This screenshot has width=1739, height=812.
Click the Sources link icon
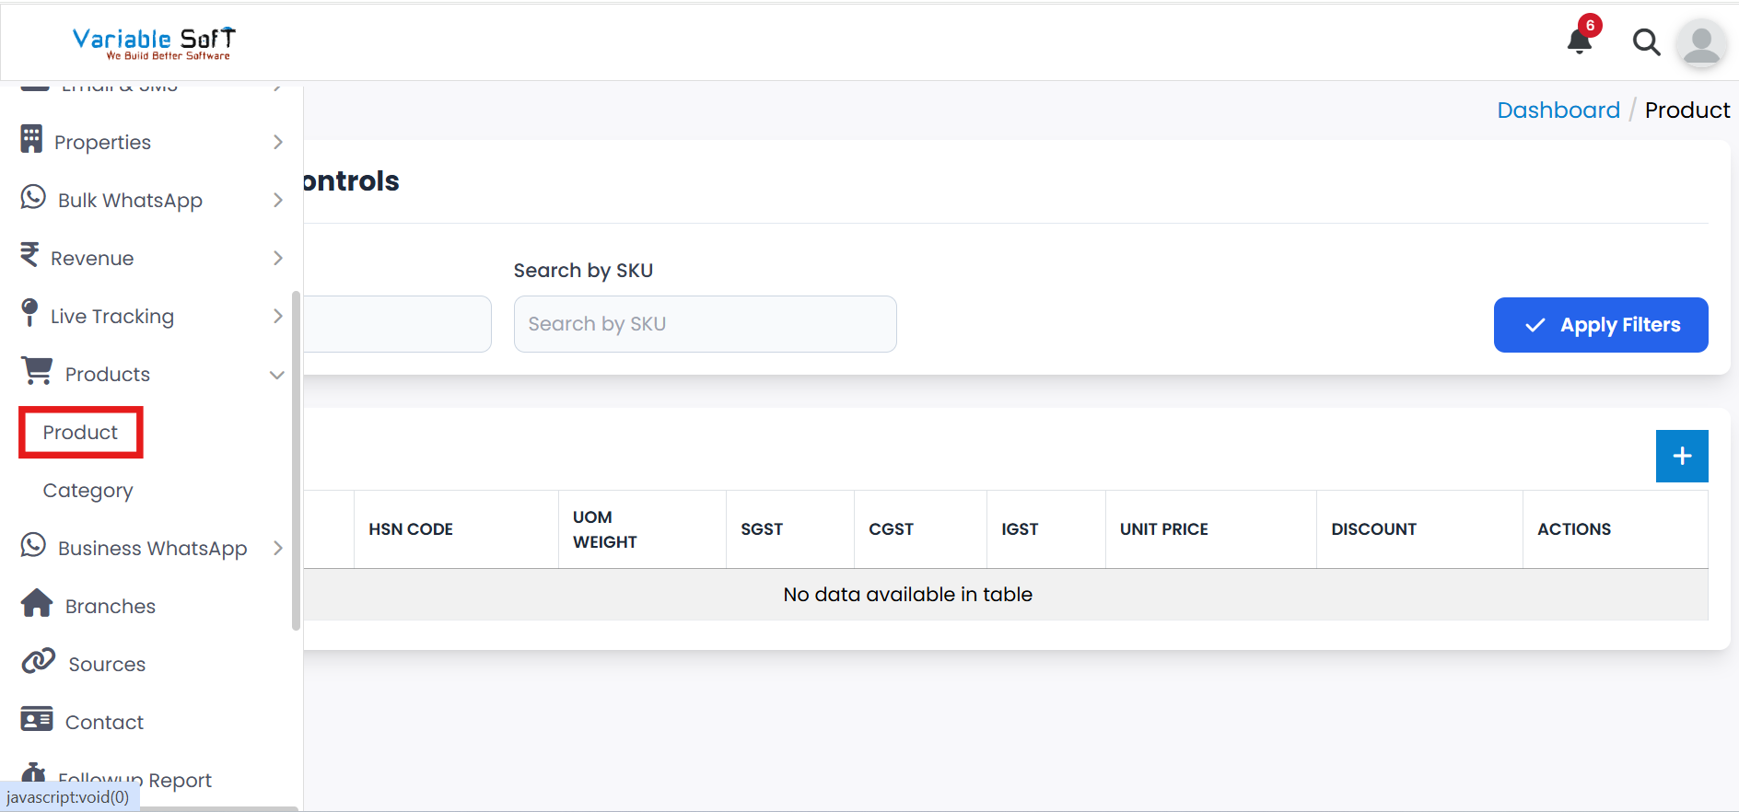[38, 662]
